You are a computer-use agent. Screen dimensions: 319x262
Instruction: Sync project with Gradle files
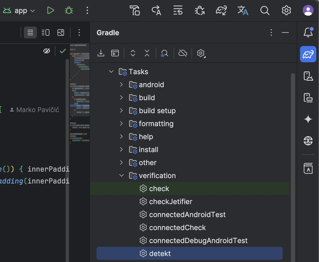pyautogui.click(x=221, y=10)
